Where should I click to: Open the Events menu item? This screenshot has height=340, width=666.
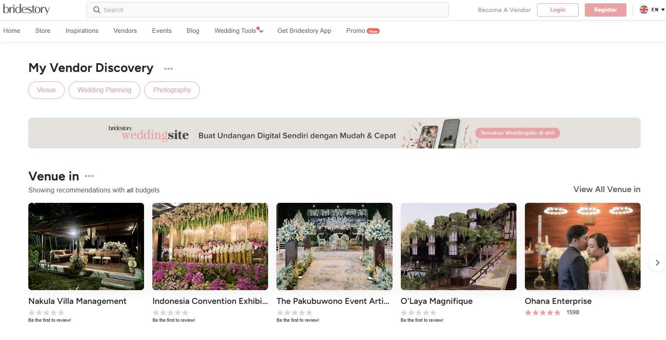click(162, 31)
